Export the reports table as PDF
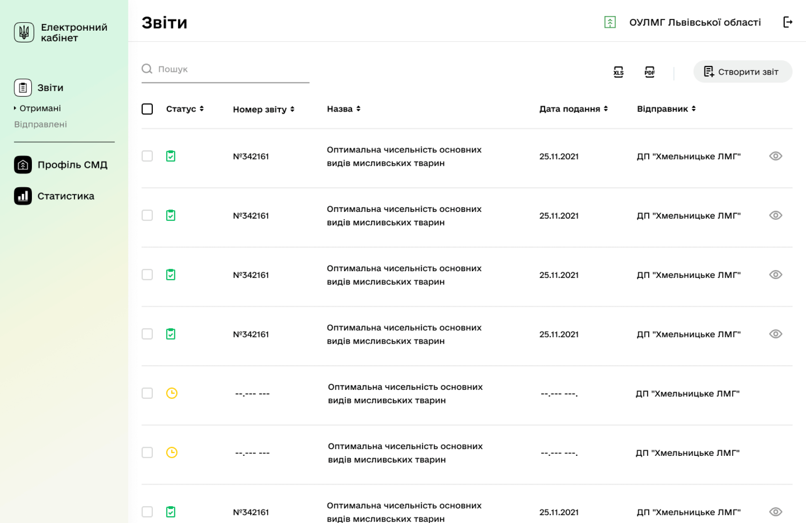The width and height of the screenshot is (806, 523). [x=649, y=72]
